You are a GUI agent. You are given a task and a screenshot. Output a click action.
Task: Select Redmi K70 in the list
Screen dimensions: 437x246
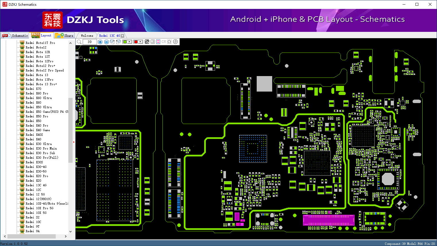pyautogui.click(x=33, y=89)
